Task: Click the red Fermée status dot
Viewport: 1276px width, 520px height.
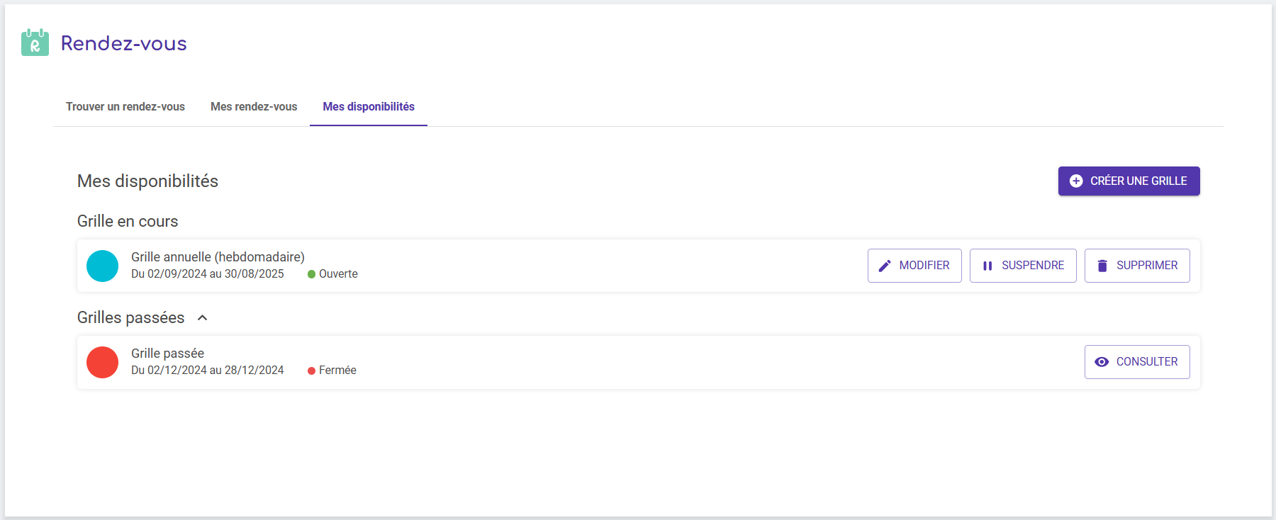Action: click(311, 371)
